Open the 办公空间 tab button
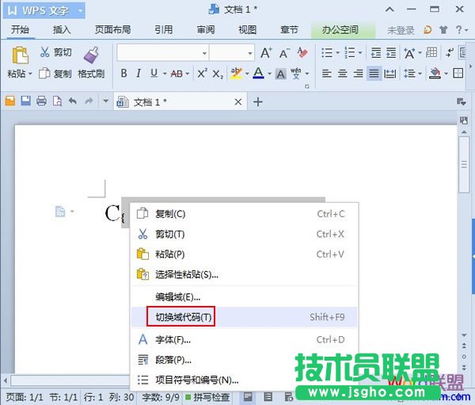This screenshot has height=405, width=475. click(x=340, y=30)
